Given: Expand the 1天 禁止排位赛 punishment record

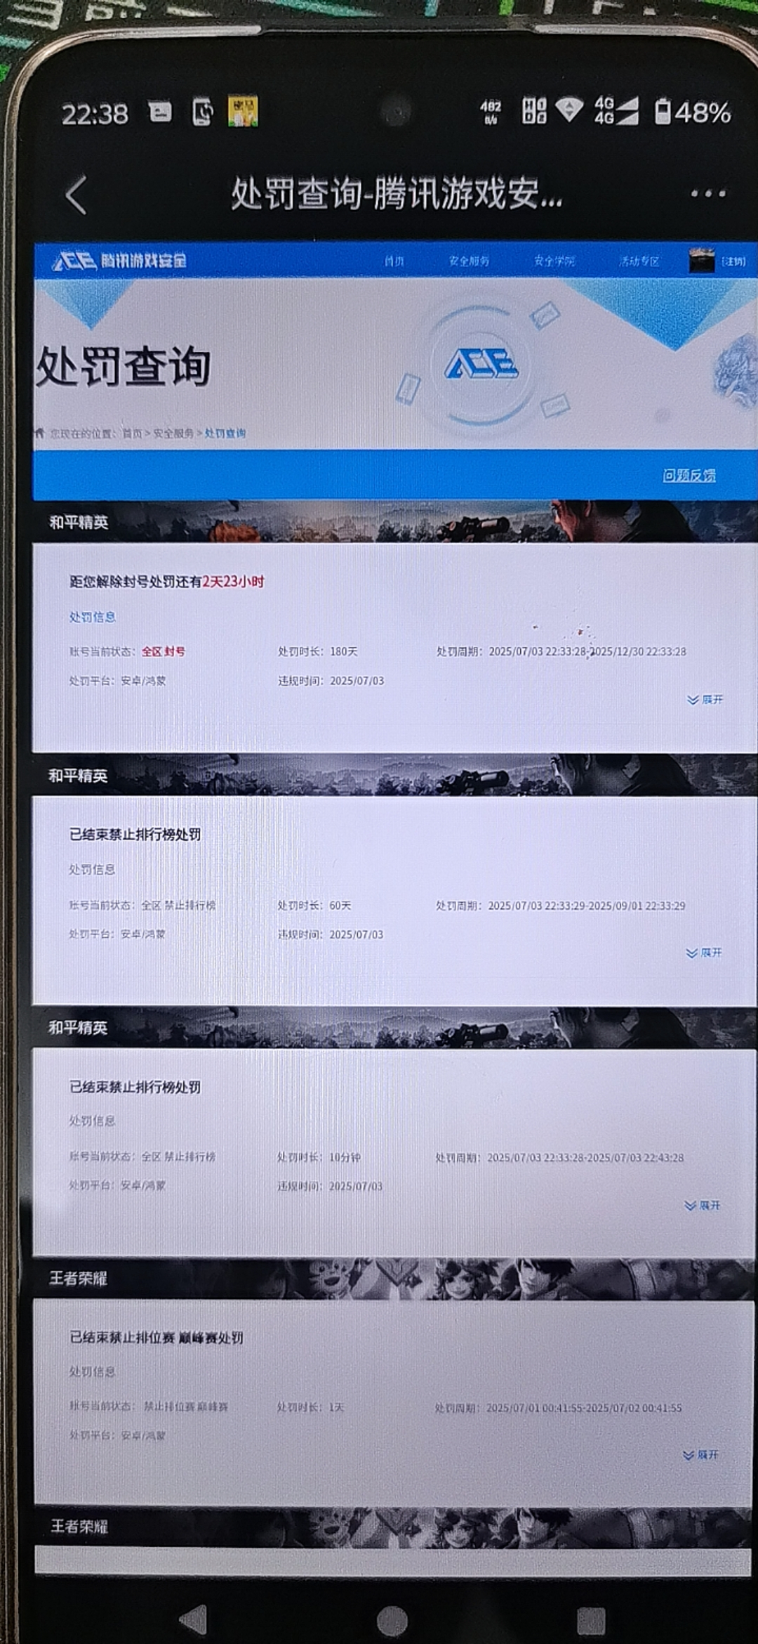Looking at the screenshot, I should pyautogui.click(x=700, y=1454).
